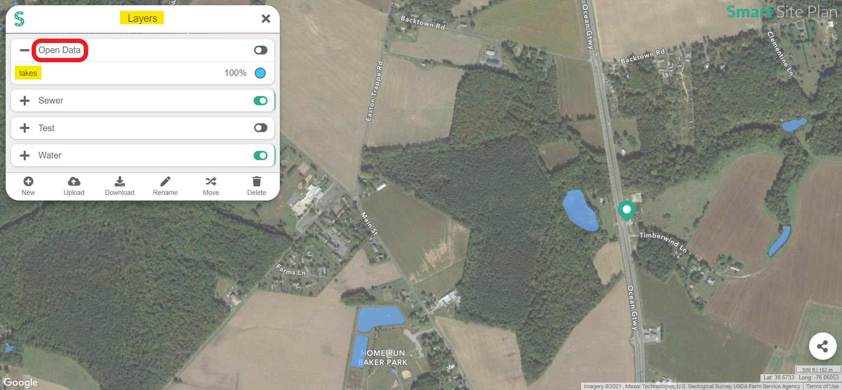Click the Upload cloud icon
The width and height of the screenshot is (842, 390).
coord(74,181)
